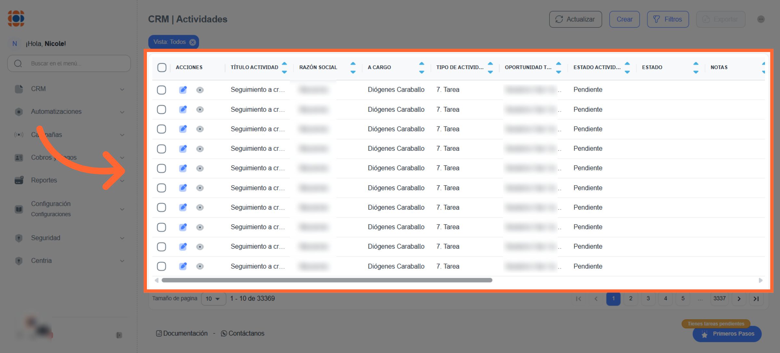Click the view eye icon in the second row
Image resolution: width=780 pixels, height=353 pixels.
point(200,110)
